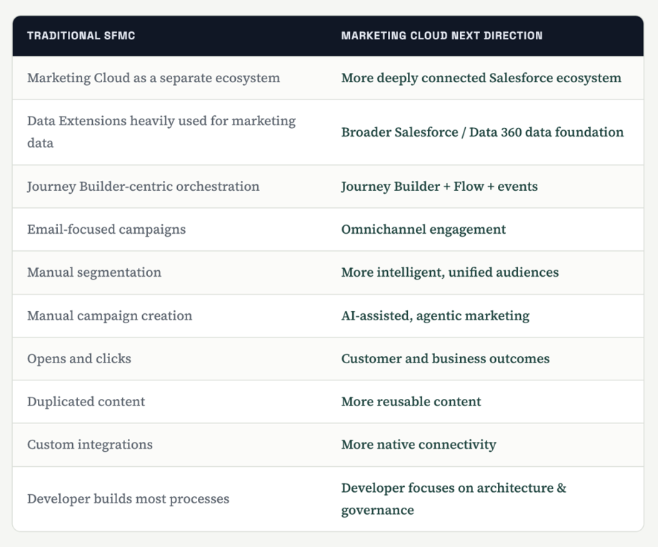Screen dimensions: 658x547
Task: Select "Duplicated content" table cell
Action: pos(86,402)
